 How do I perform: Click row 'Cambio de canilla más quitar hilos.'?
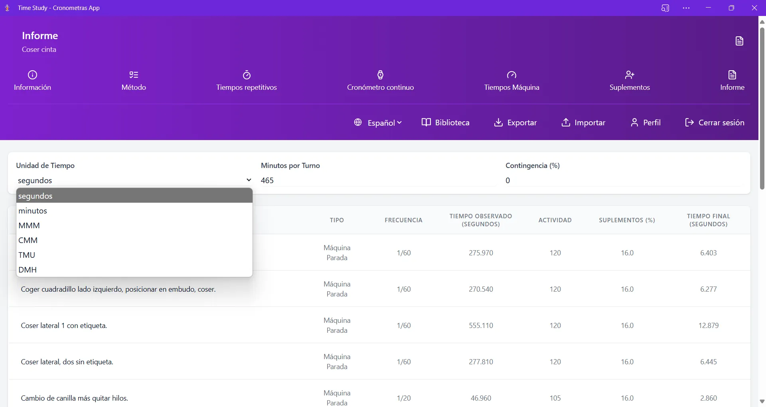point(379,393)
